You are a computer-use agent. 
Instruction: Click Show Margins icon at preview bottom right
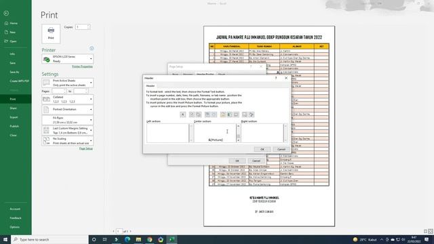click(x=425, y=231)
